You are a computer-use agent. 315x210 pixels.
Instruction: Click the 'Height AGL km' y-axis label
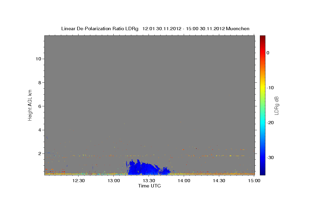point(30,105)
